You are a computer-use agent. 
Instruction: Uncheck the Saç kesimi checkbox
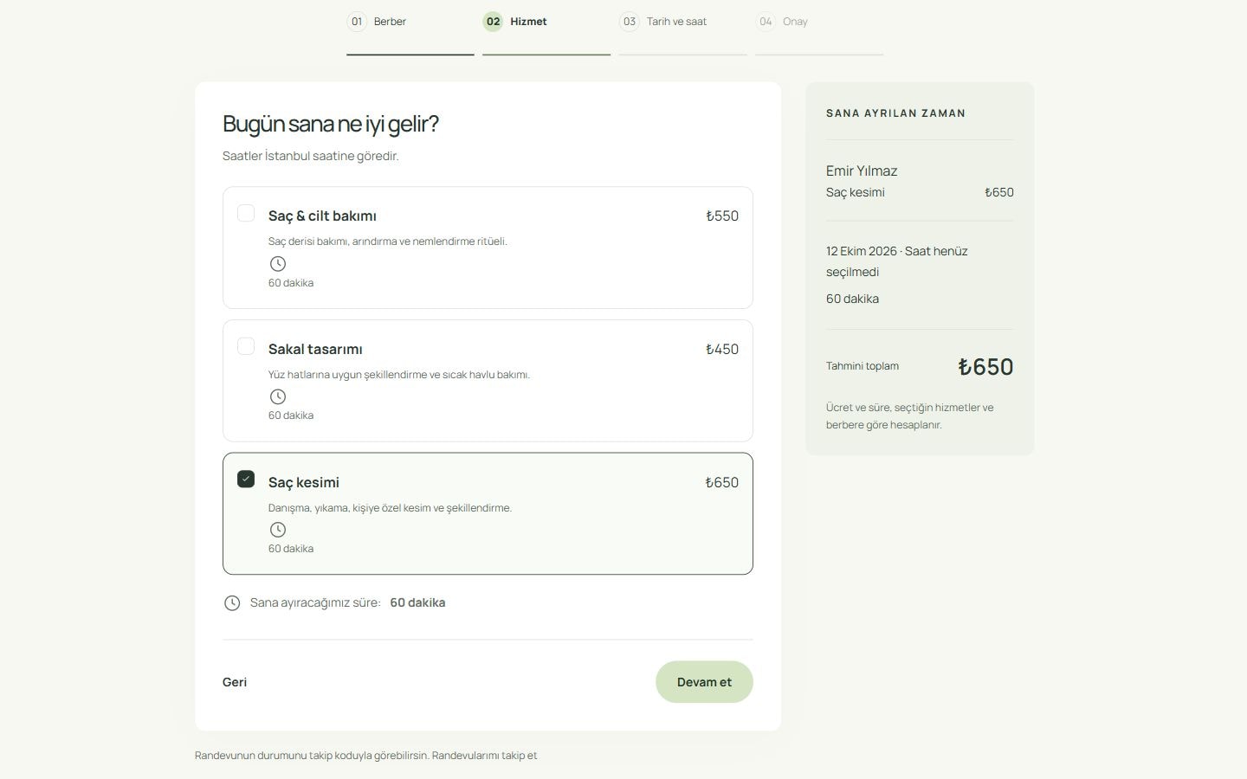coord(246,479)
